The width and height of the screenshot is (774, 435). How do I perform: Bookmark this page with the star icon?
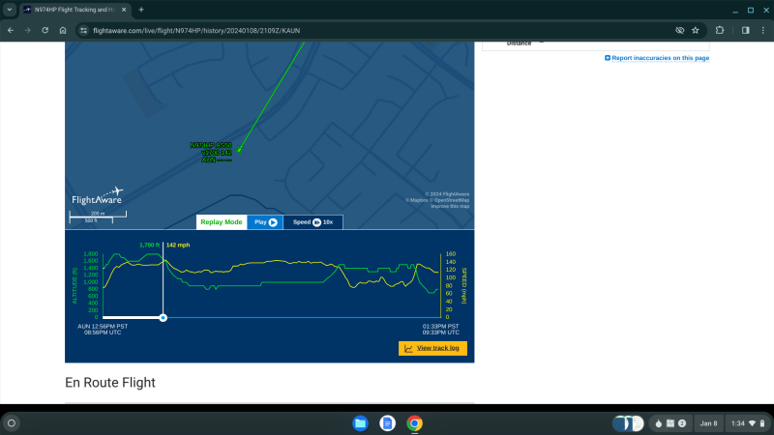pyautogui.click(x=696, y=31)
